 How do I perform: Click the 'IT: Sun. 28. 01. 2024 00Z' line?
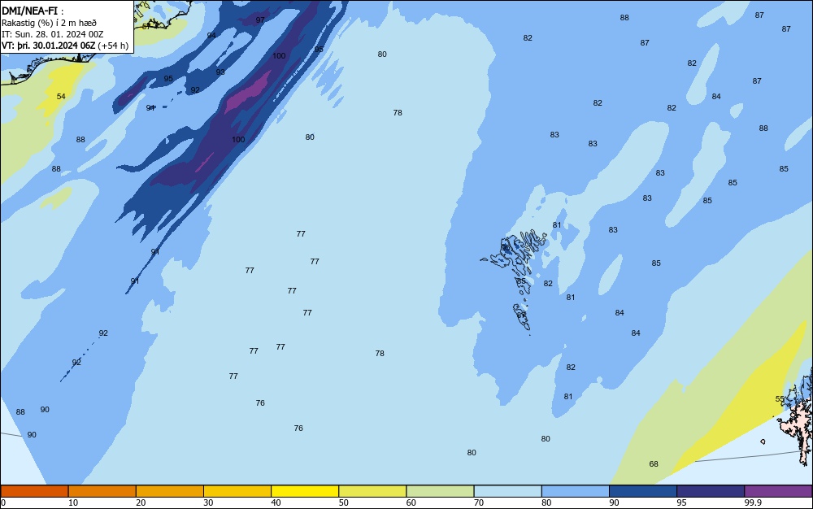(52, 34)
